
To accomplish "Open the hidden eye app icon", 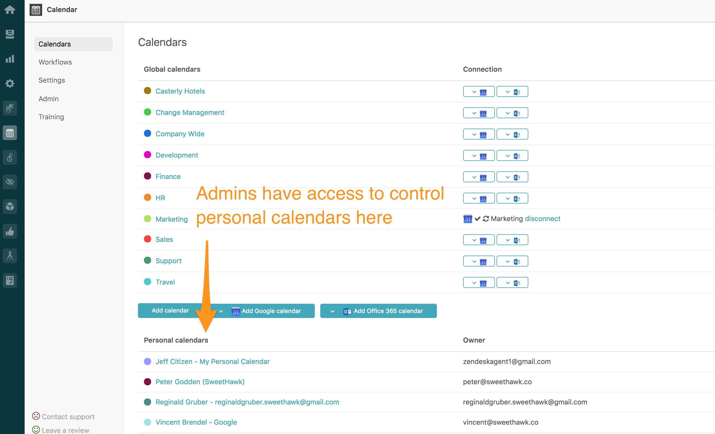I will (x=10, y=182).
